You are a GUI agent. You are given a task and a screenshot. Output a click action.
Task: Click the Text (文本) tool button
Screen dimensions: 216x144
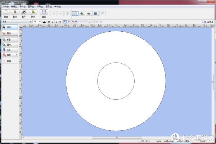point(10,50)
